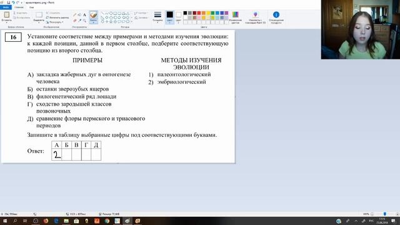Select the Magnifier tool

[84, 20]
